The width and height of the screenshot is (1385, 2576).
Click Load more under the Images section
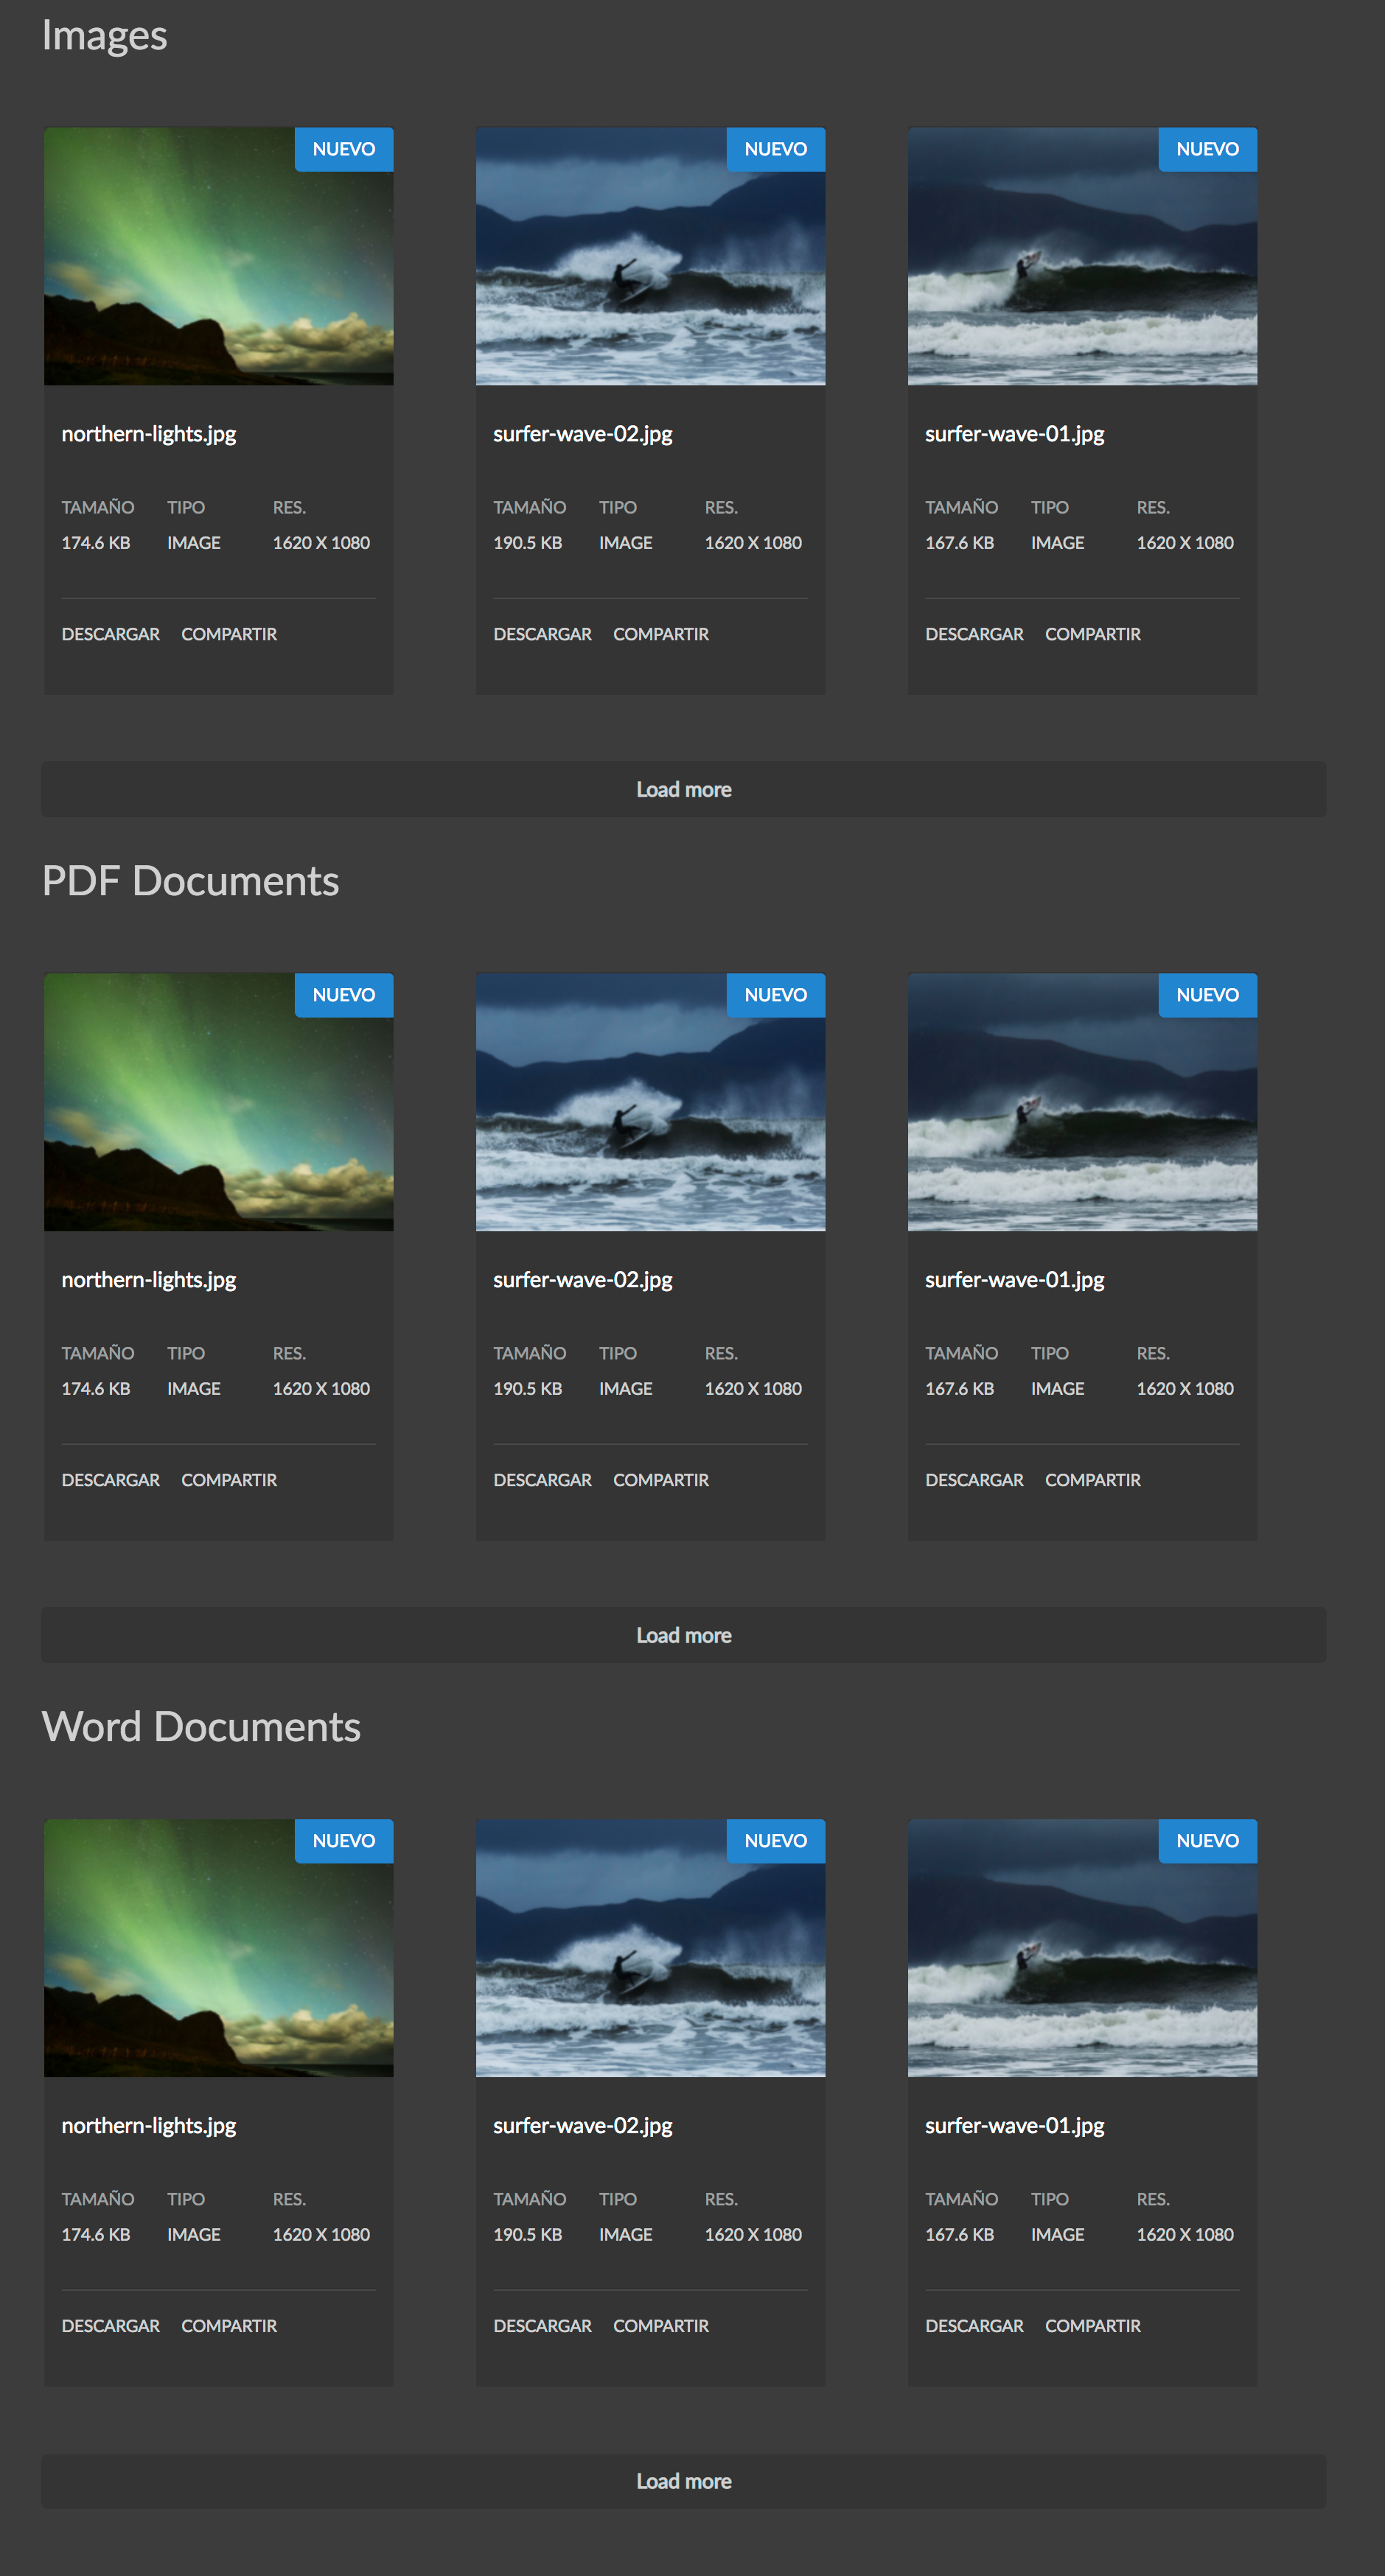point(683,789)
